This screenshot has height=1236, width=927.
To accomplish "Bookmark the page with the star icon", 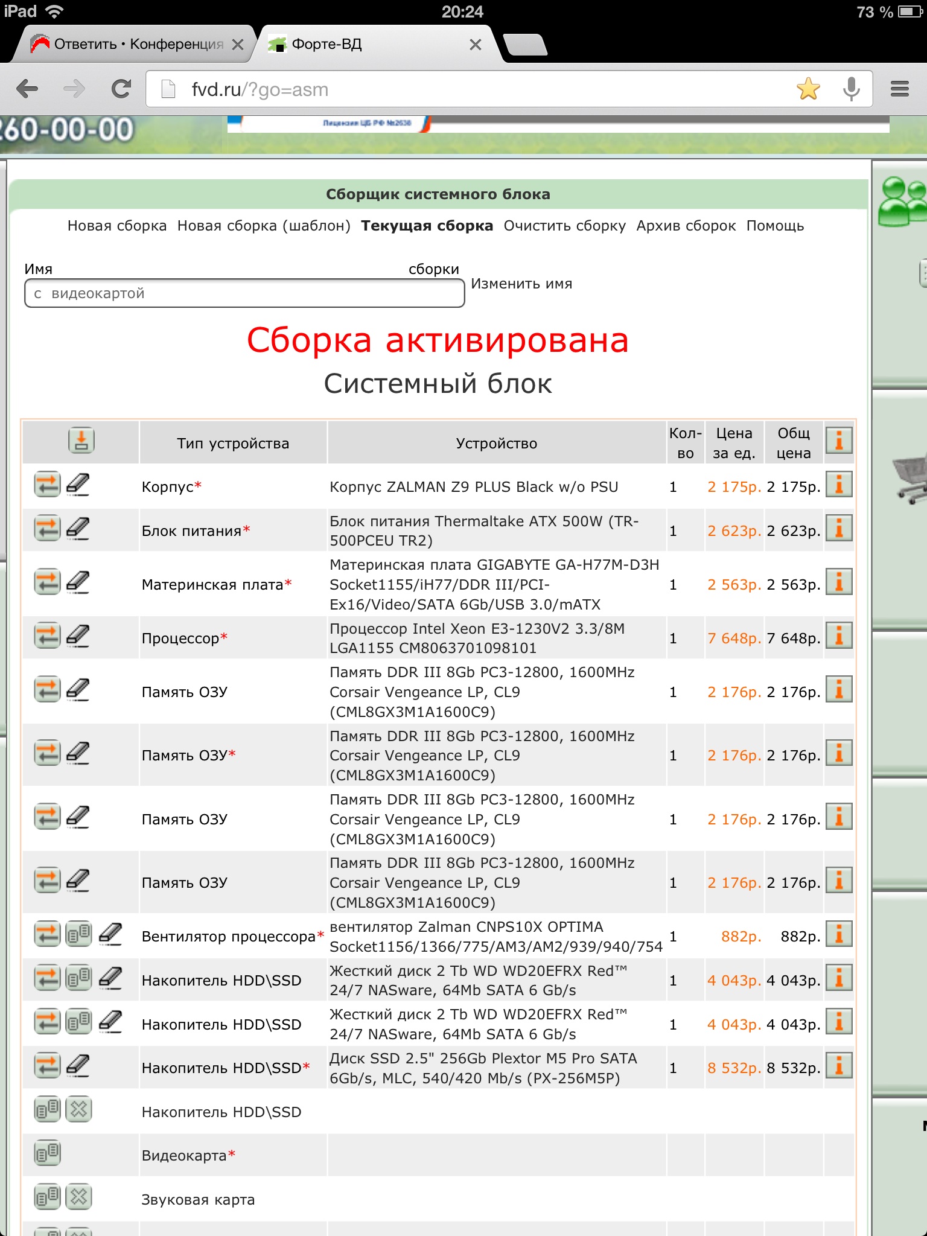I will point(808,89).
